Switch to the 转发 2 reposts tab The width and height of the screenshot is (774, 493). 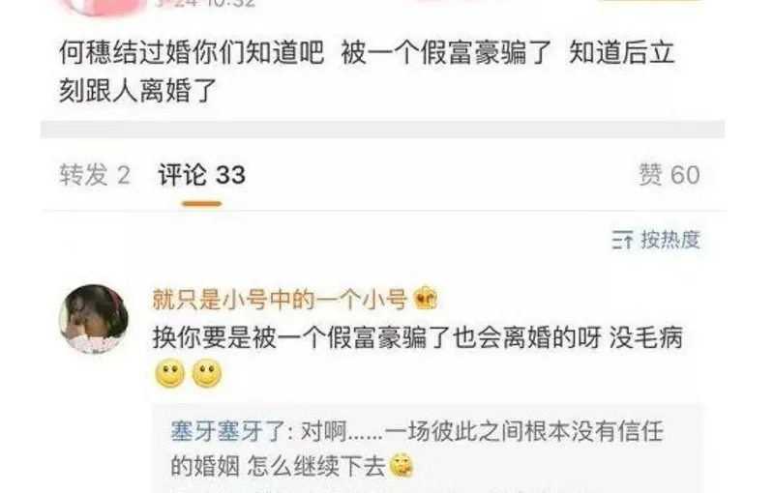[95, 175]
